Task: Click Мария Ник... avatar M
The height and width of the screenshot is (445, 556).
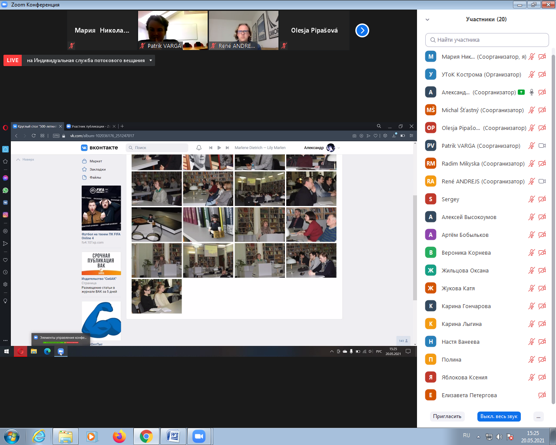Action: (x=430, y=56)
